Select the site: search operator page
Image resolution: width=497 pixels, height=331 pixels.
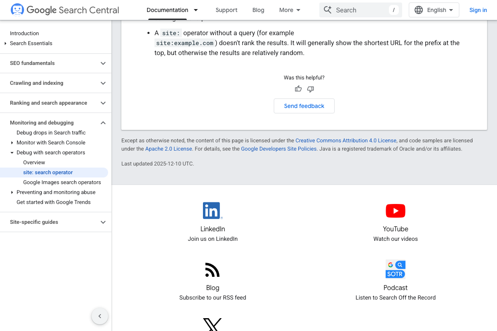pyautogui.click(x=48, y=173)
